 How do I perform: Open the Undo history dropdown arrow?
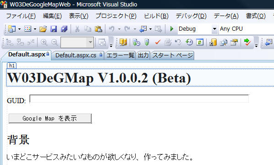[x=119, y=29]
